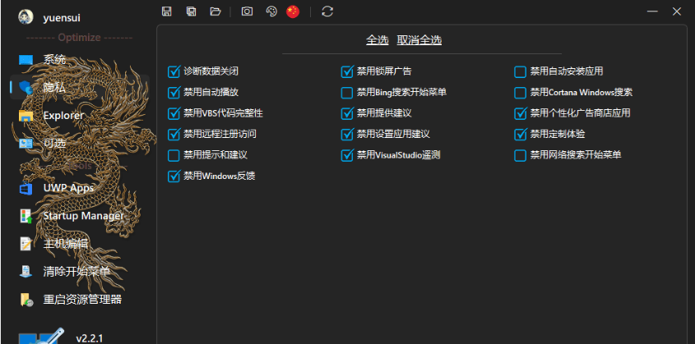Click the 清除开始菜单 label
Viewport: 695px width, 344px height.
click(76, 272)
